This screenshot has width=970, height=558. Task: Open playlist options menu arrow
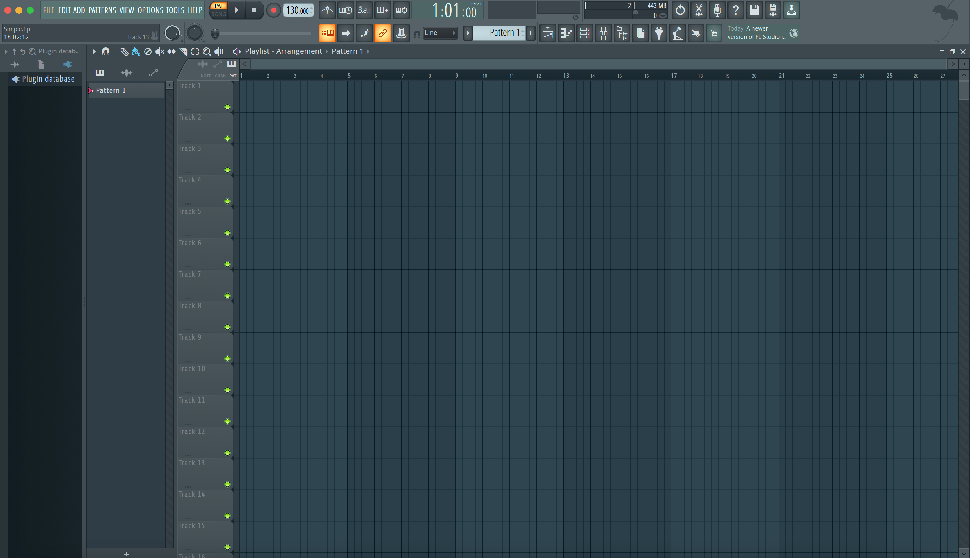click(94, 51)
